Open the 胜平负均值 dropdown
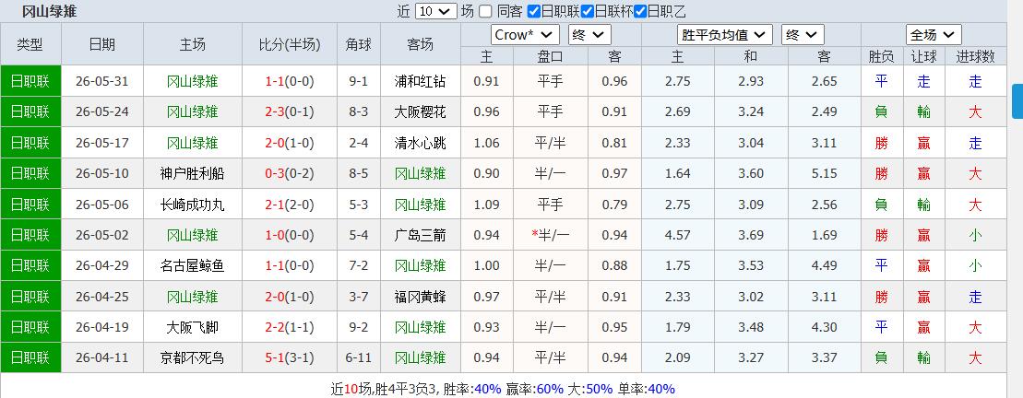The width and height of the screenshot is (1023, 398). [x=725, y=34]
